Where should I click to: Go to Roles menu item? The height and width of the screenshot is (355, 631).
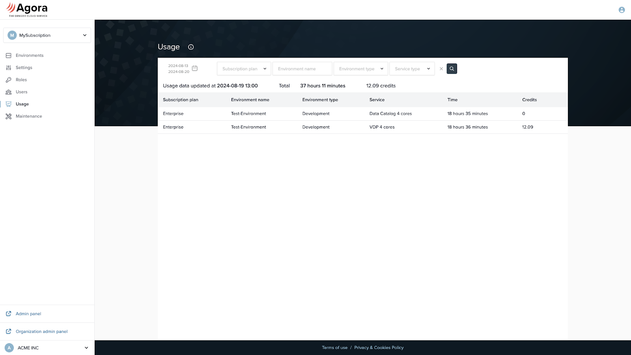tap(21, 80)
